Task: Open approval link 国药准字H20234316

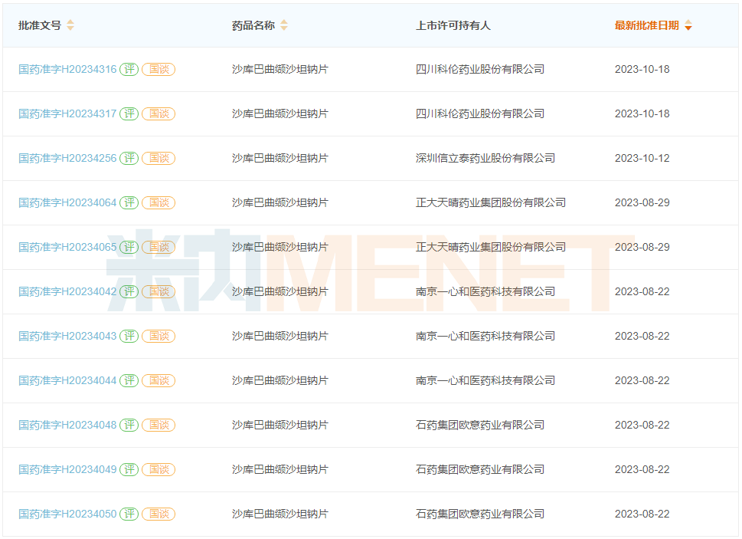Action: tap(67, 69)
